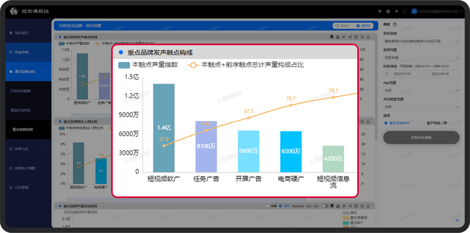
Task: Click the 投放情报站 logo icon
Action: (14, 11)
